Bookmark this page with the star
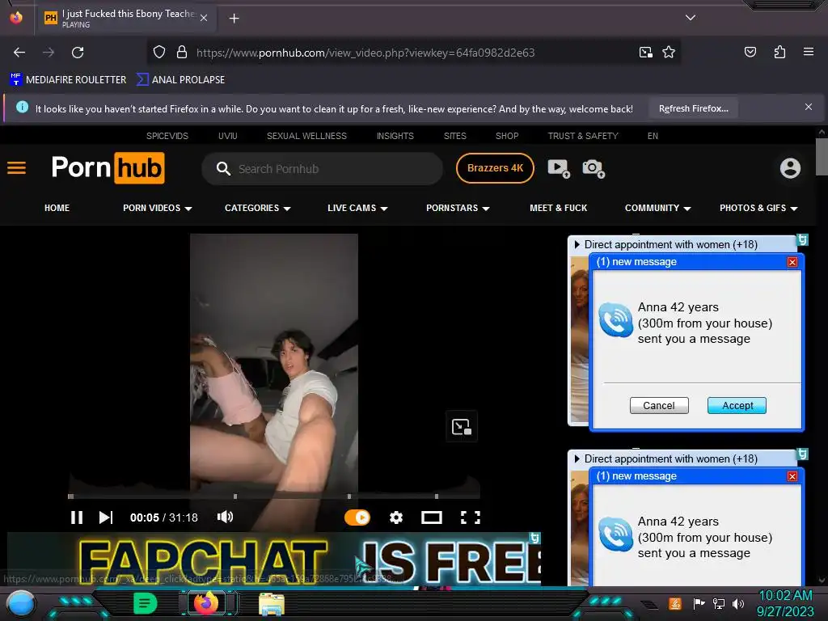The height and width of the screenshot is (621, 828). pyautogui.click(x=669, y=53)
